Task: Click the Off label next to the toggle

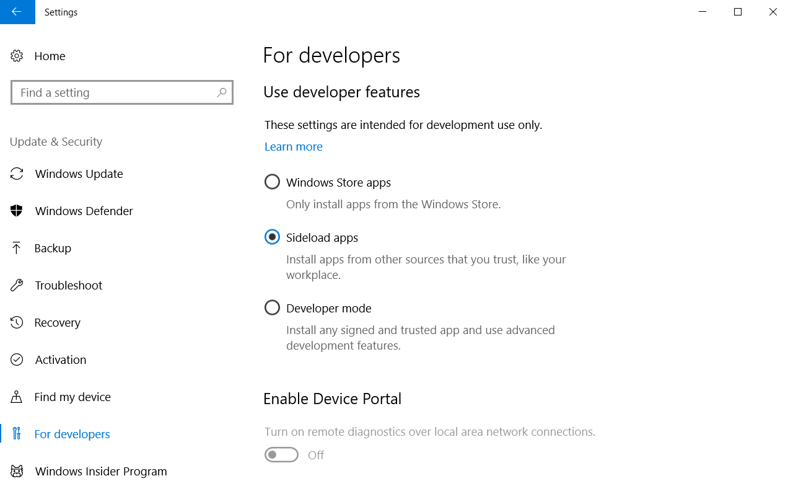Action: click(316, 455)
